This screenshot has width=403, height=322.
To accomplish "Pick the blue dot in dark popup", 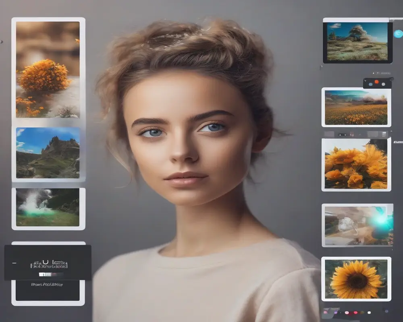I will 370,84.
